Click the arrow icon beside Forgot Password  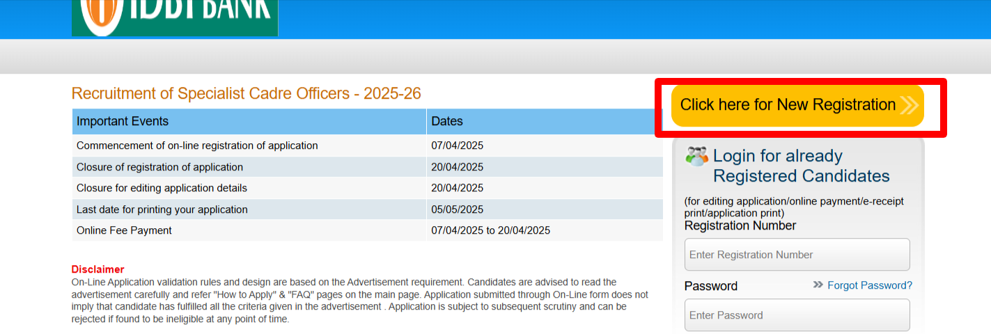pos(818,285)
